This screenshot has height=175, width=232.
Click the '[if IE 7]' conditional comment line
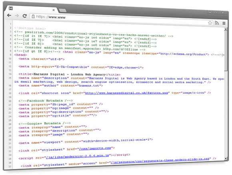coord(85,41)
